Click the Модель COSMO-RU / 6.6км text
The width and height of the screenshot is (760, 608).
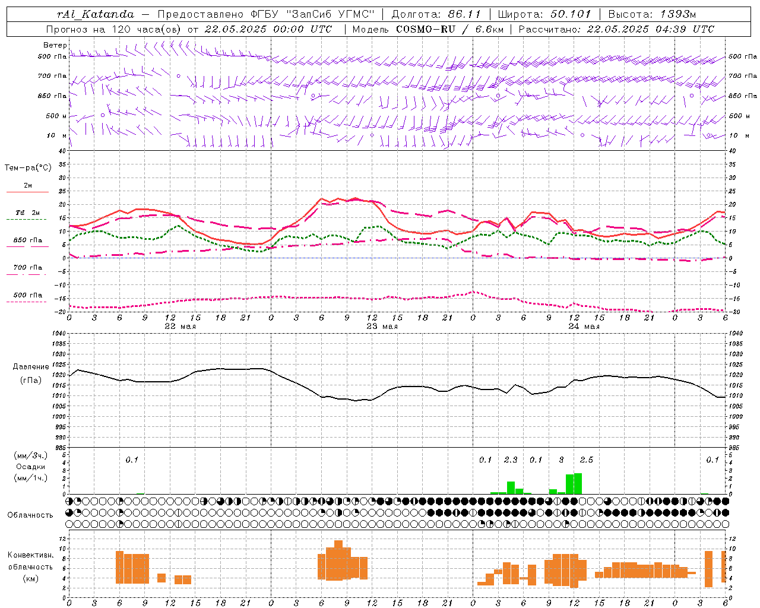tap(428, 29)
